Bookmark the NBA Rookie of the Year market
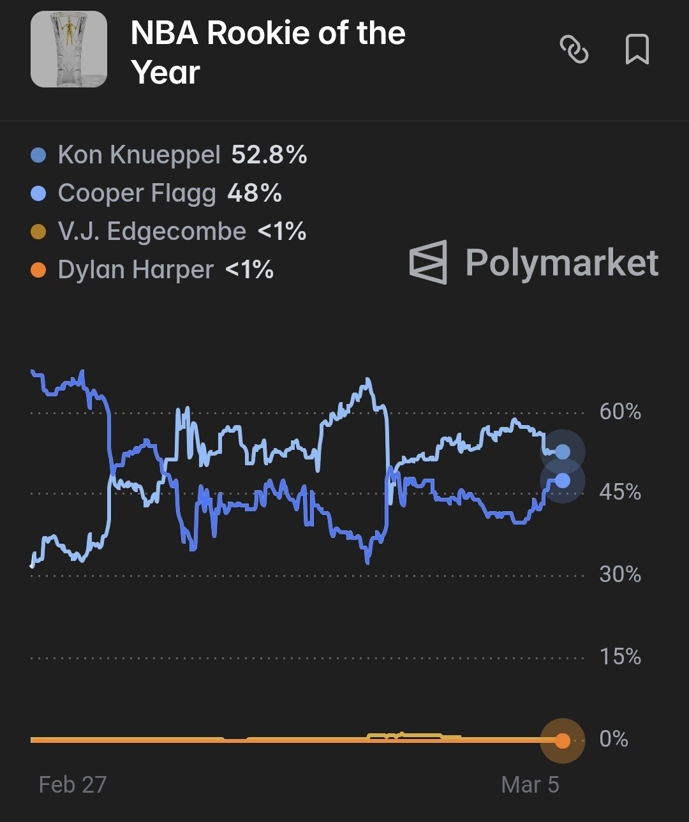 (637, 49)
